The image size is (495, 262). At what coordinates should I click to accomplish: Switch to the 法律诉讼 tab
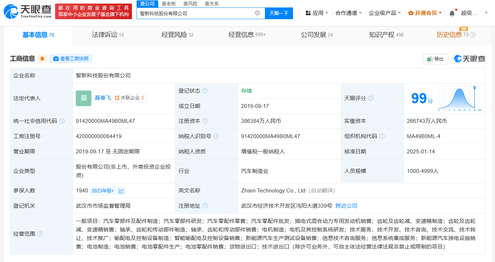pos(108,35)
